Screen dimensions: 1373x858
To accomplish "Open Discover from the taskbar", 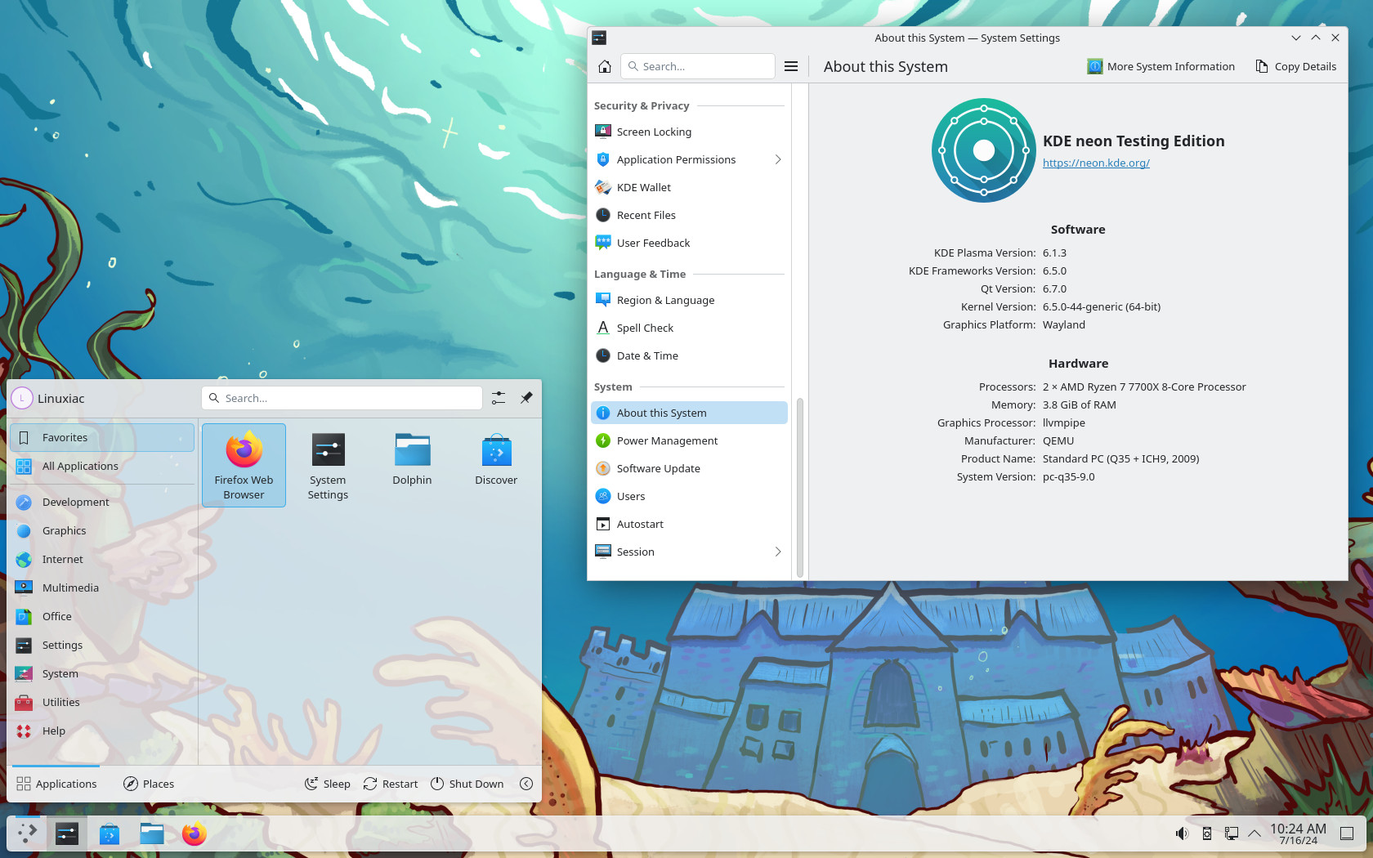I will [x=110, y=833].
